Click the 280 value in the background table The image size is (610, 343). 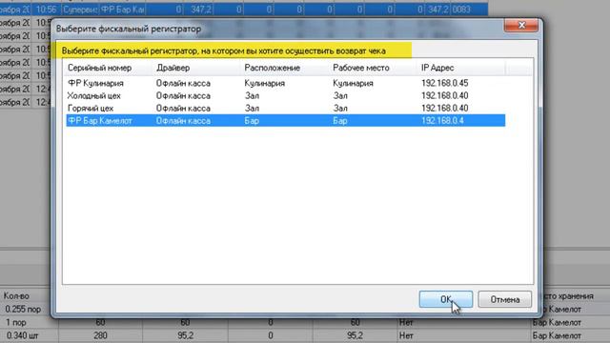pos(100,335)
